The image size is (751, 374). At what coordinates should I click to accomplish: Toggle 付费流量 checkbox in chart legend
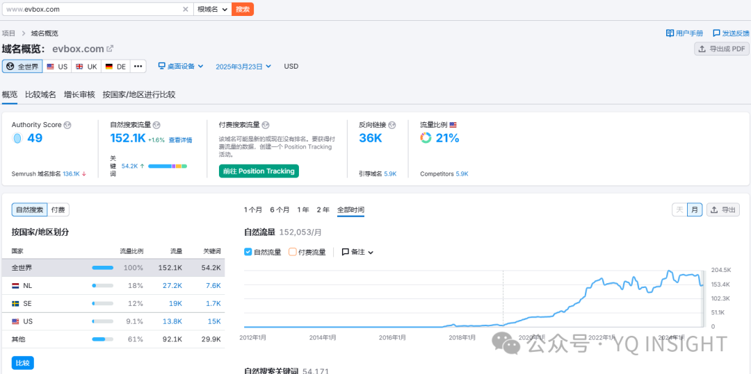(292, 252)
